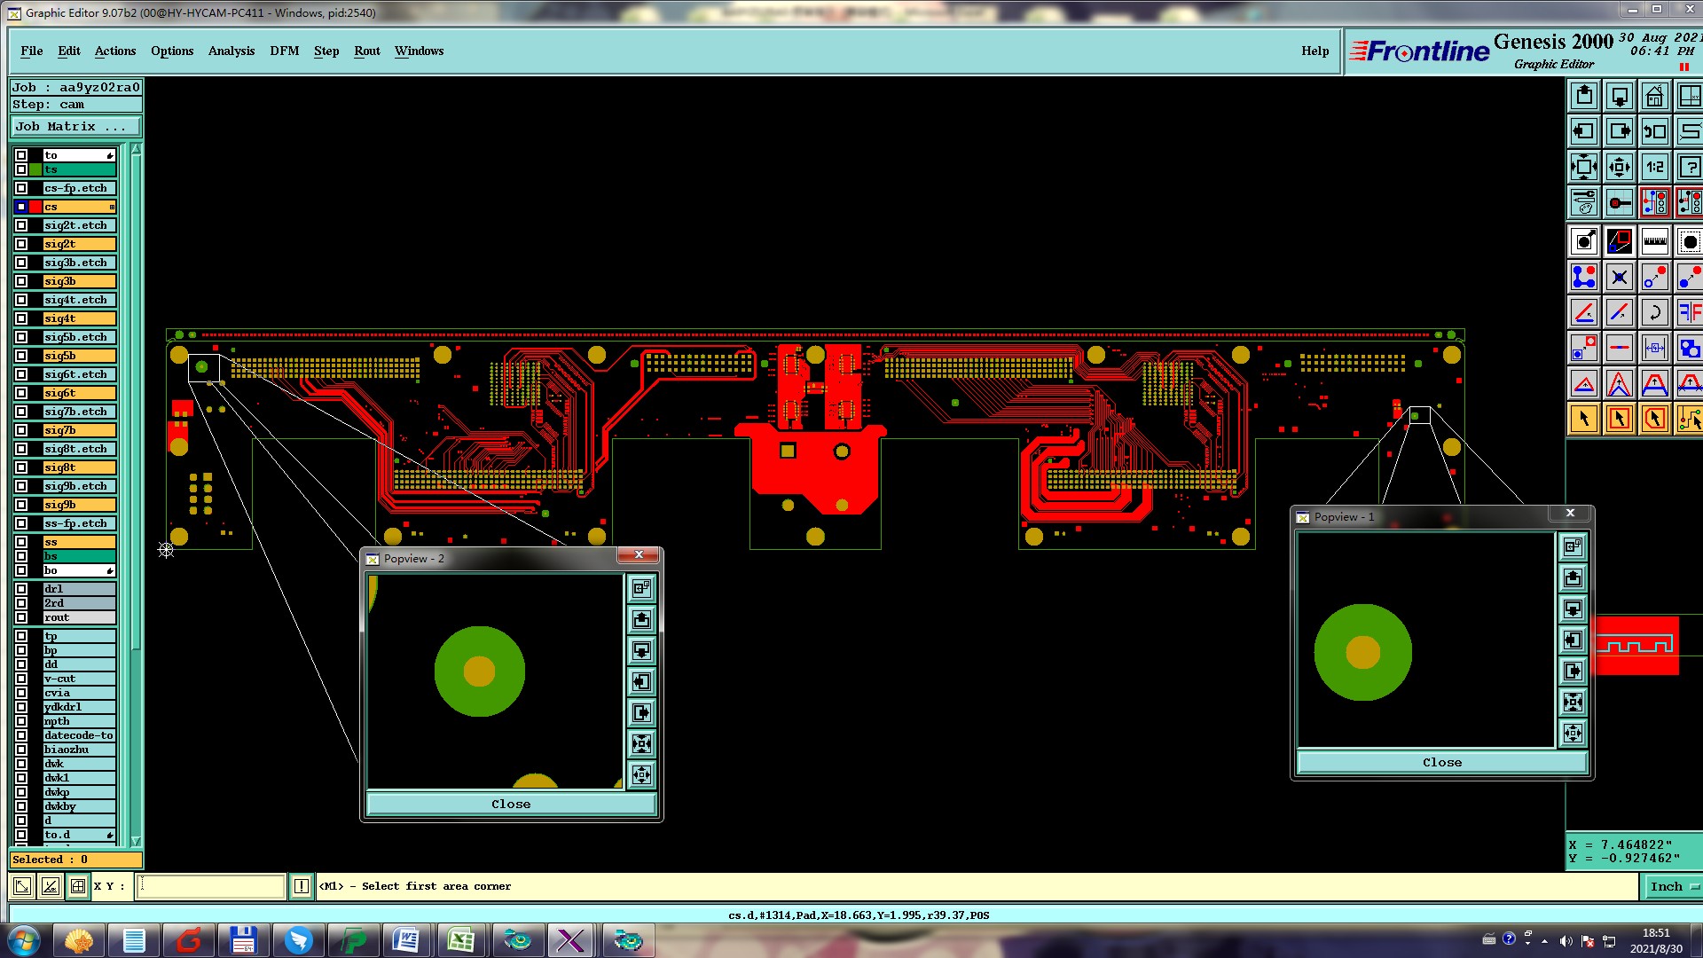The width and height of the screenshot is (1703, 958).
Task: Open the Job Matrix dropdown button
Action: [75, 127]
